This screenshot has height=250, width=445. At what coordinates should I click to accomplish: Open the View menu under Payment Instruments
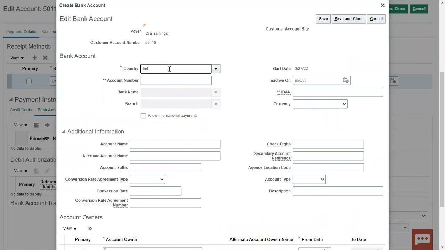pos(21,125)
